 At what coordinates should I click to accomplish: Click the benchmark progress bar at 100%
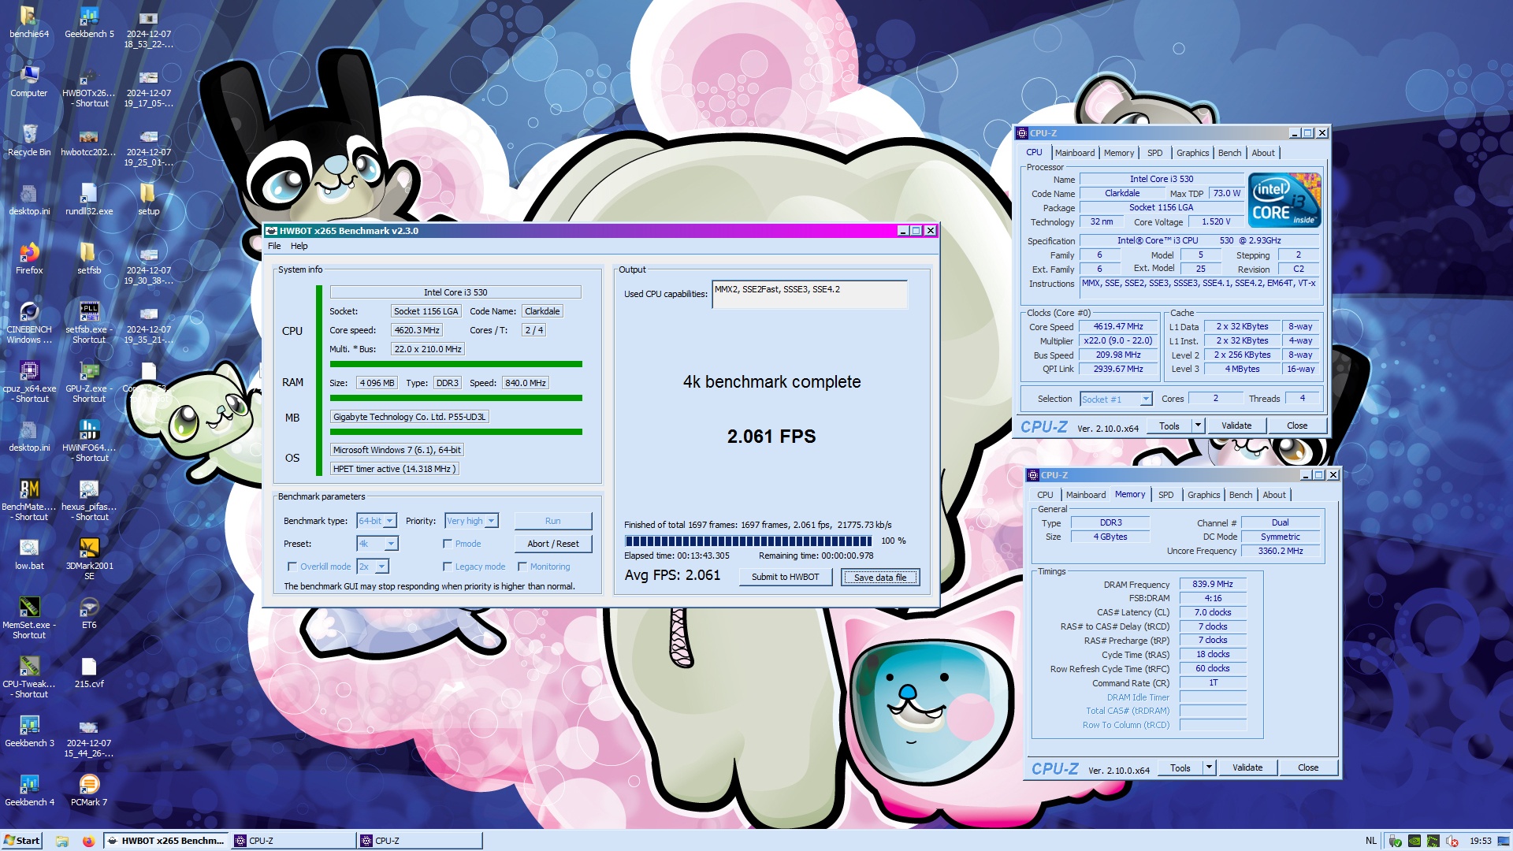[748, 541]
